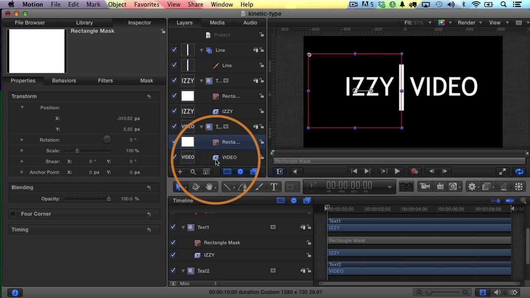Expand the Shear parameter
Screen dimensions: 530x298
point(22,161)
